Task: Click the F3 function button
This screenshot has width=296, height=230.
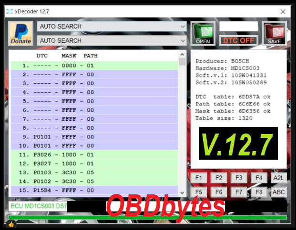Action: (x=239, y=178)
